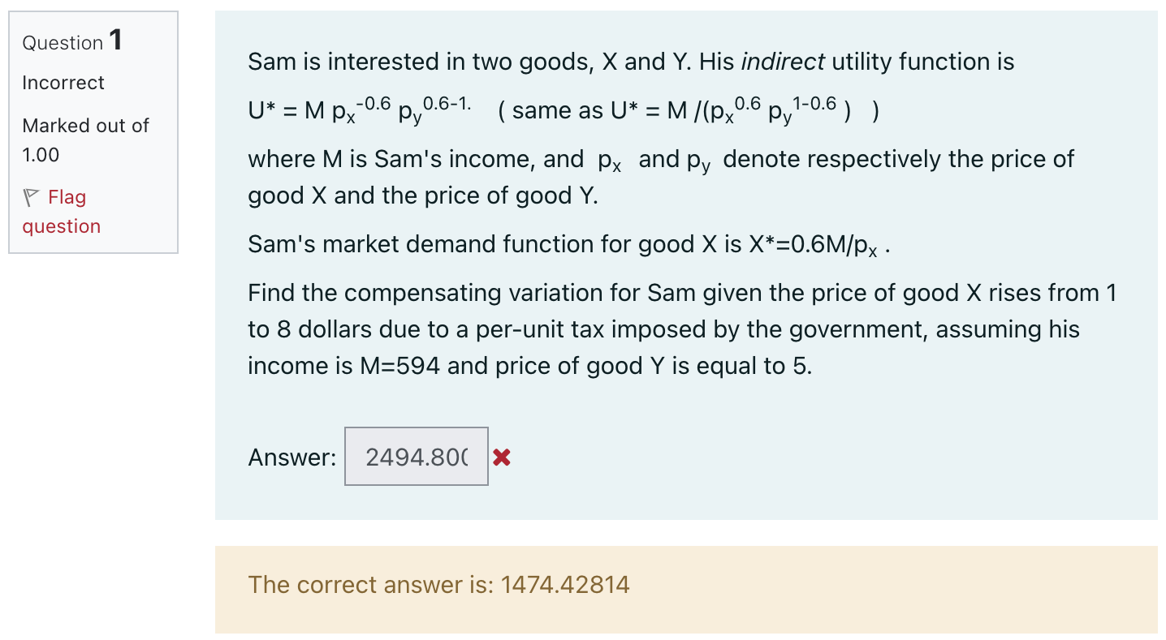This screenshot has width=1166, height=640.
Task: Click inside the answer input field
Action: 415,456
